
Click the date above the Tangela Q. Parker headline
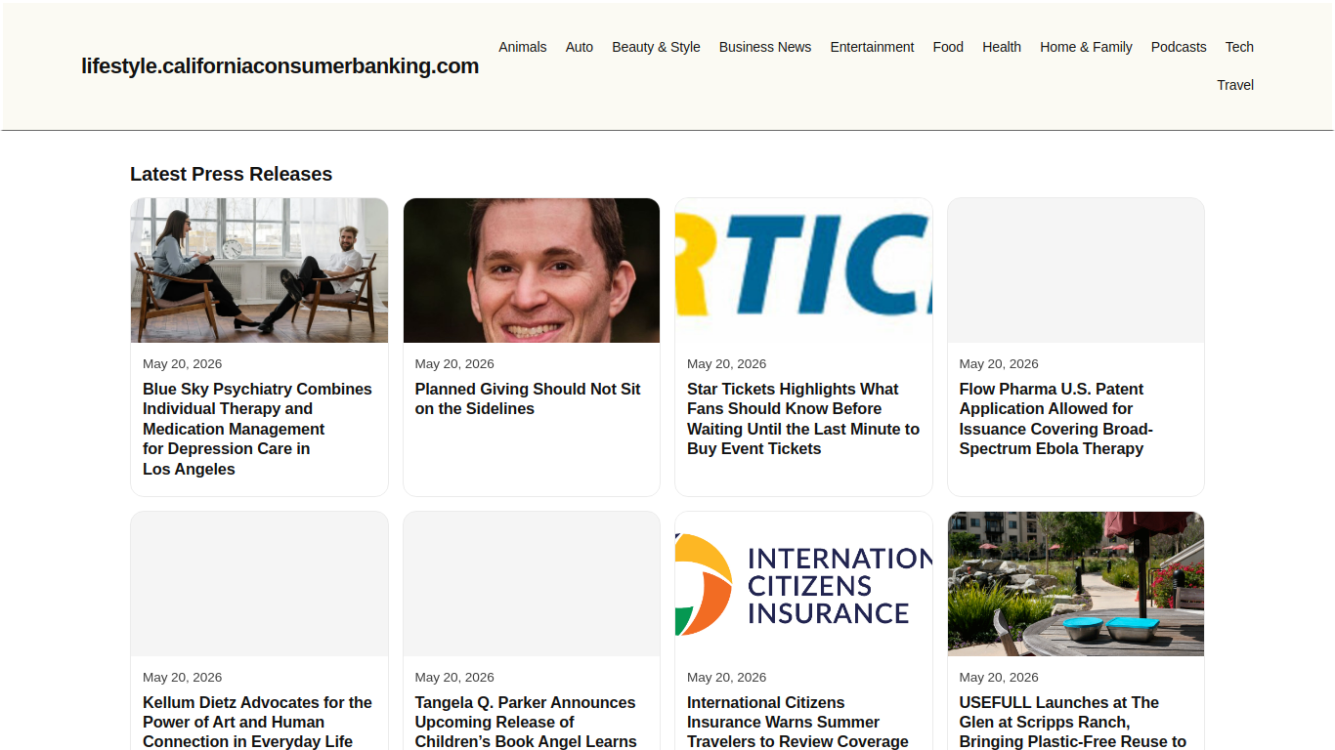click(454, 677)
